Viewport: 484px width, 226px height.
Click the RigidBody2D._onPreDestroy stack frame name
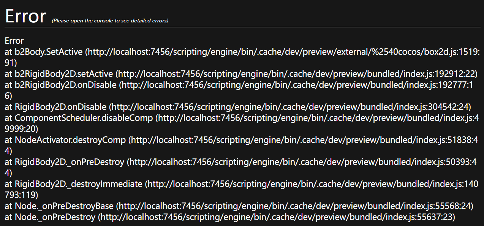pos(70,162)
